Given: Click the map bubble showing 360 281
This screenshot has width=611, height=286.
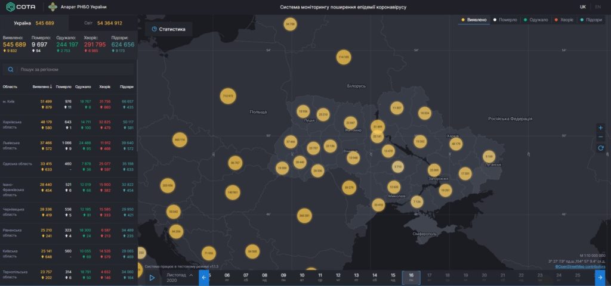Looking at the screenshot, I should pos(304,215).
